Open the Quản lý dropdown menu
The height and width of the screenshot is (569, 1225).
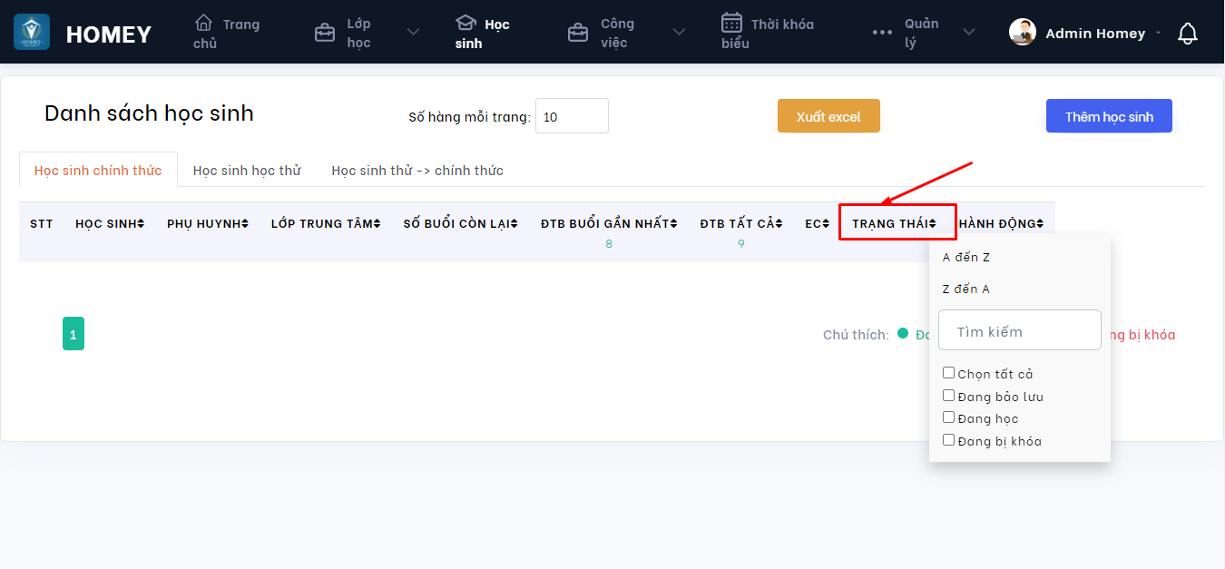[968, 33]
